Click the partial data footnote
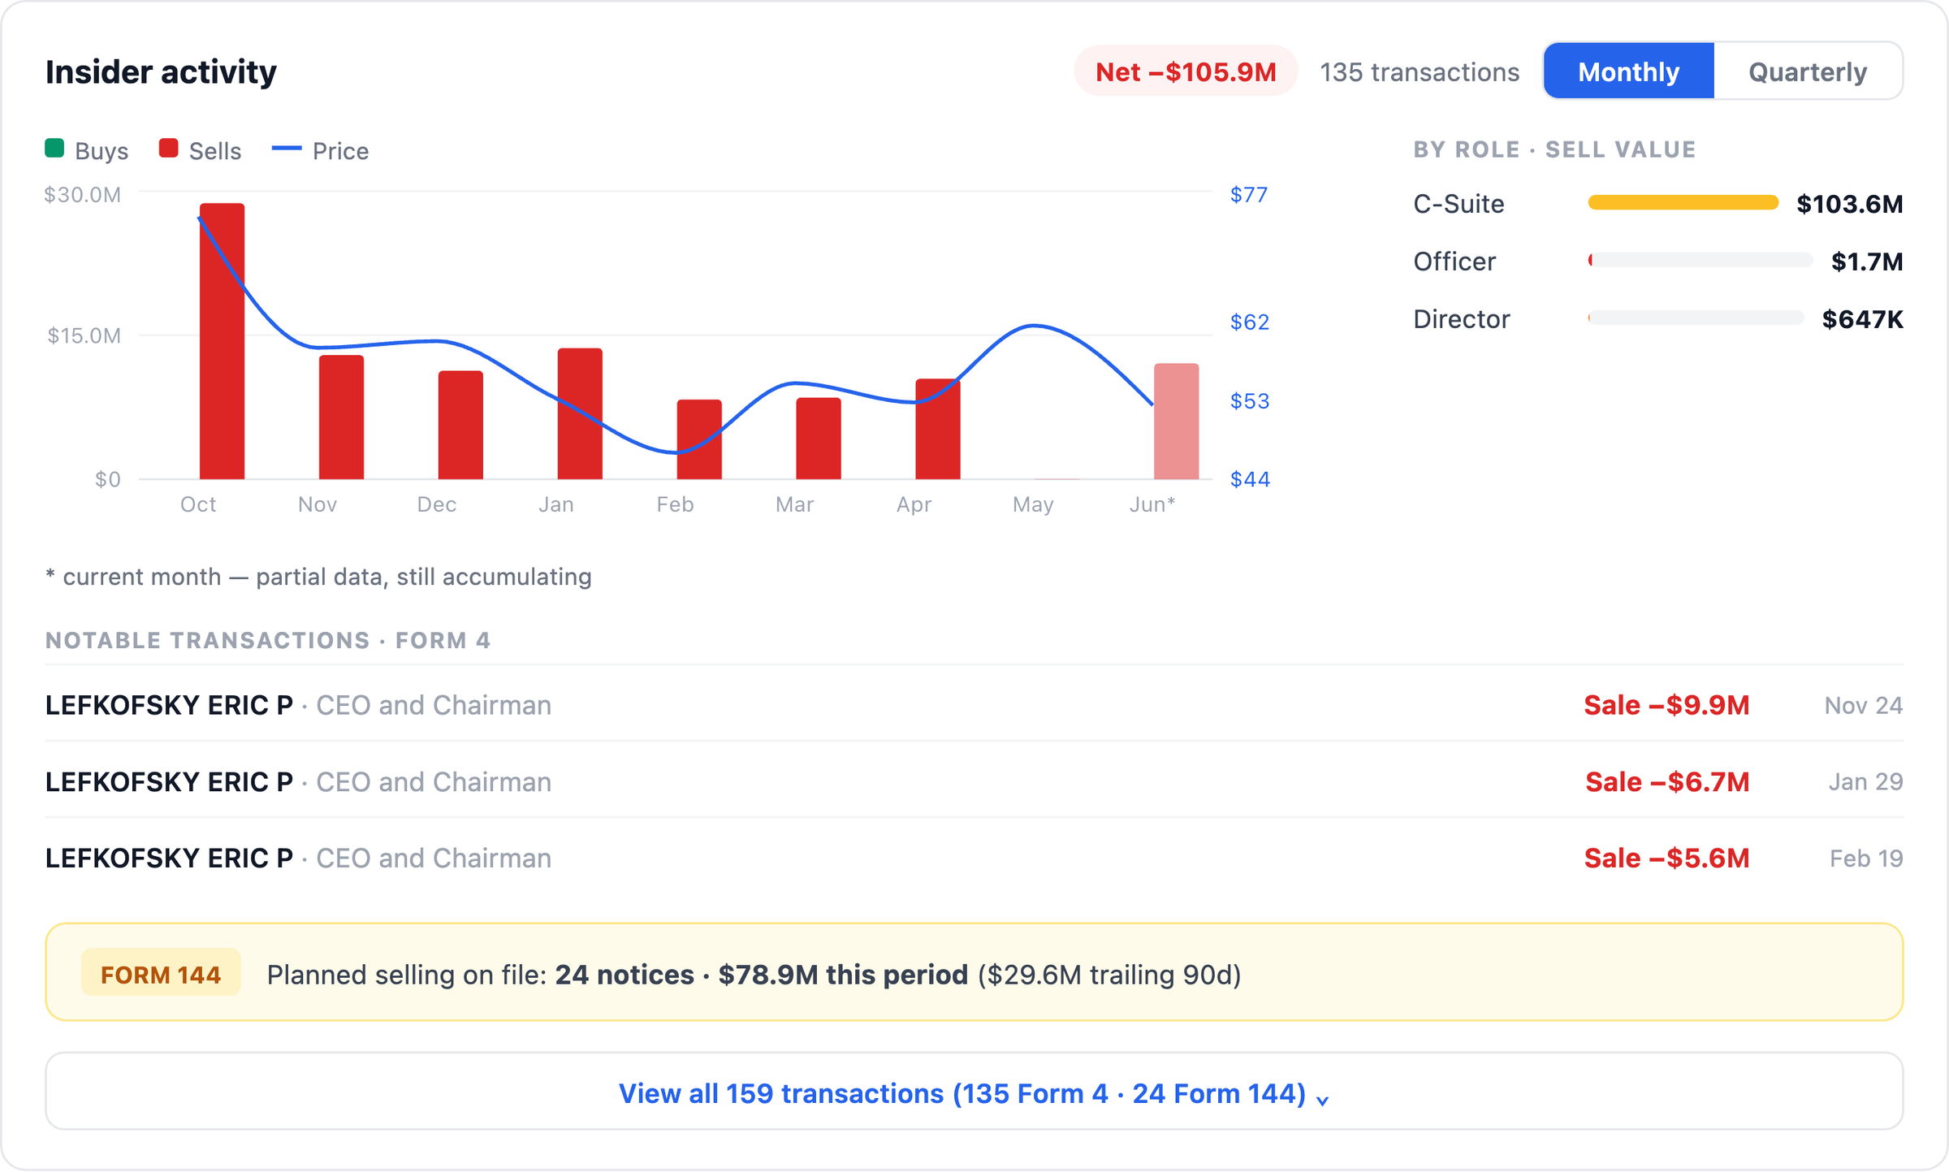1949x1172 pixels. click(x=318, y=576)
